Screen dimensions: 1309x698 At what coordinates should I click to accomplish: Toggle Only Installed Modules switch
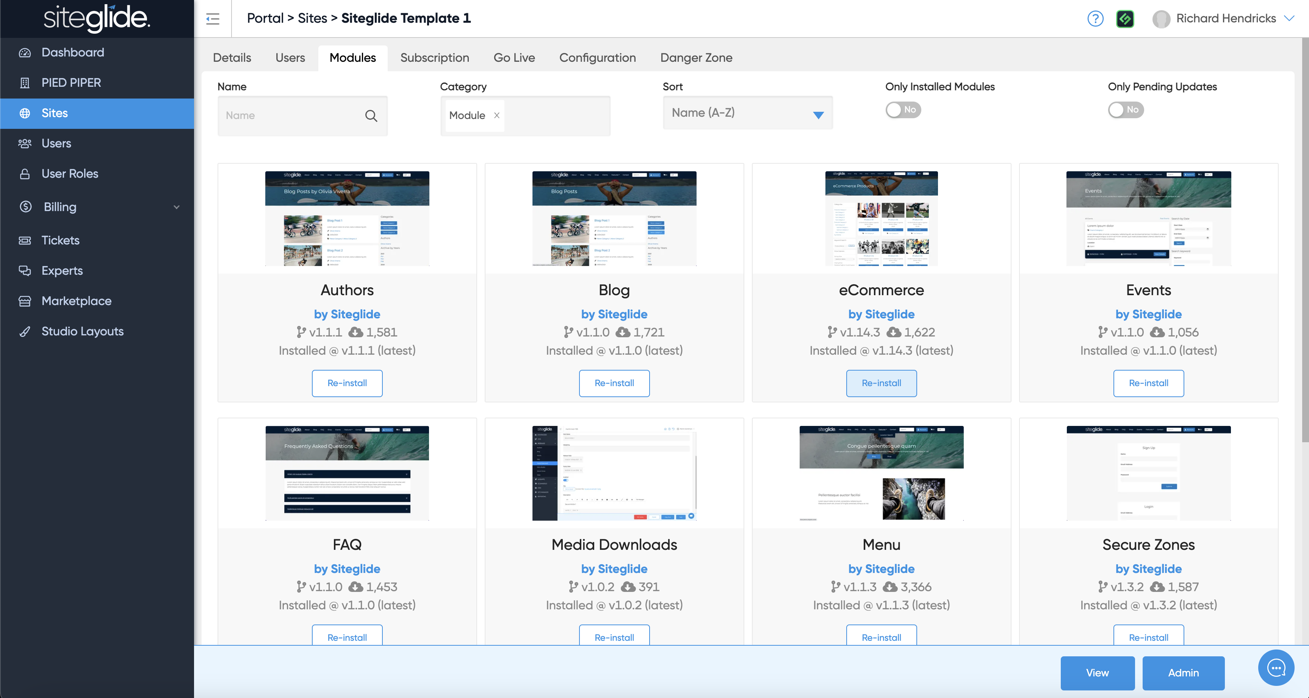coord(902,110)
